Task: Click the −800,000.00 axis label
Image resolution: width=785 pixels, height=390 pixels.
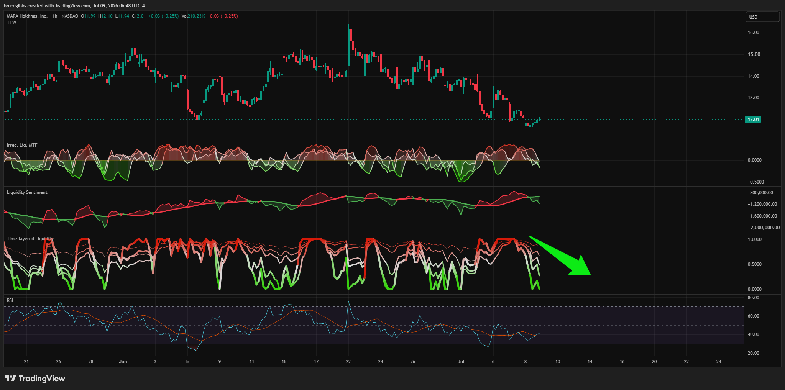Action: [x=760, y=193]
